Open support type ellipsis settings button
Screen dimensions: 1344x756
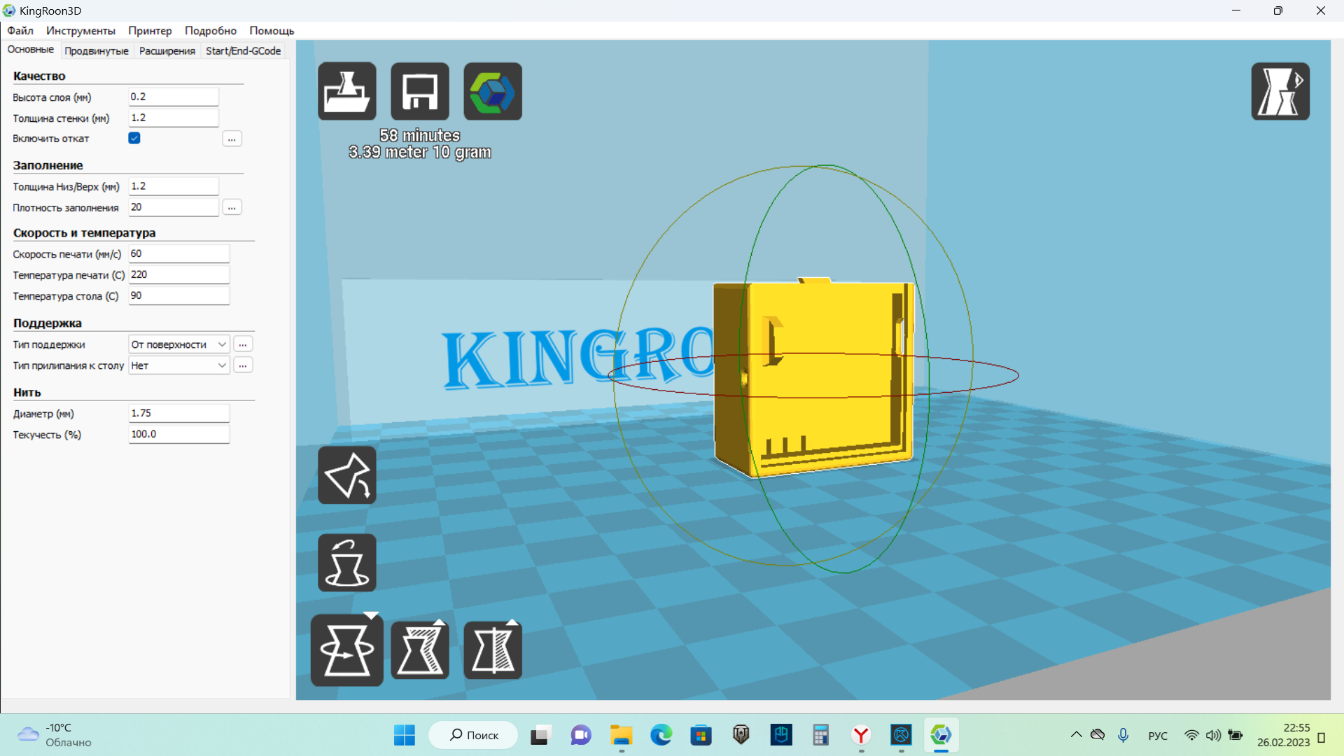tap(243, 344)
